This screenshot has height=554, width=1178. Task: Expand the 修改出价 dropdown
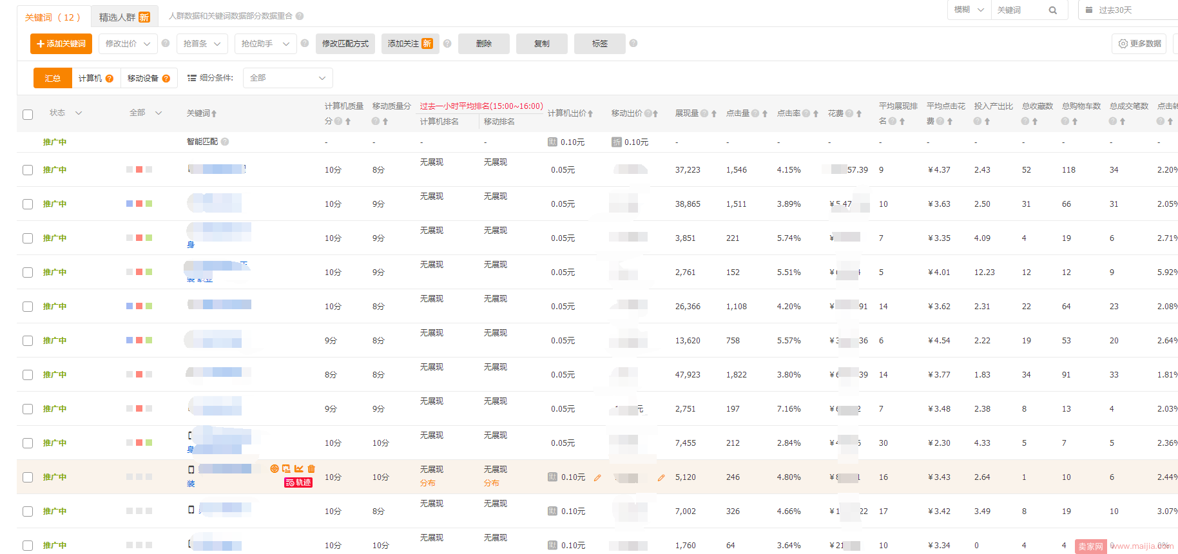click(128, 44)
